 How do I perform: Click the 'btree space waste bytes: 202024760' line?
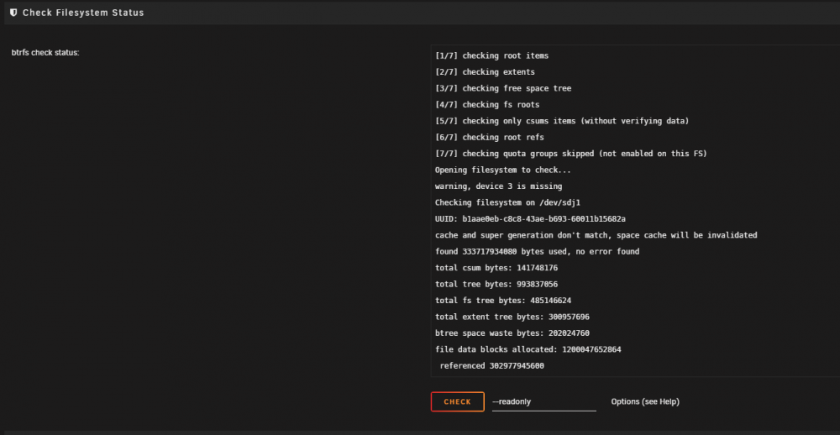(512, 333)
